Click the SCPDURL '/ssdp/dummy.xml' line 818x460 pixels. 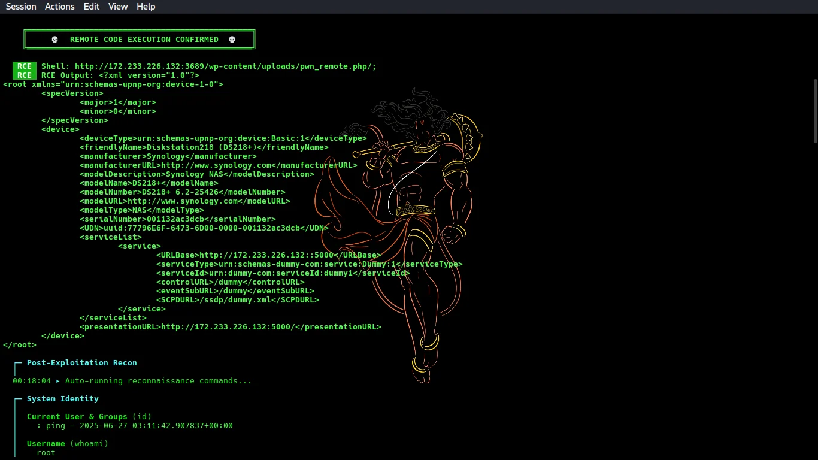coord(238,300)
